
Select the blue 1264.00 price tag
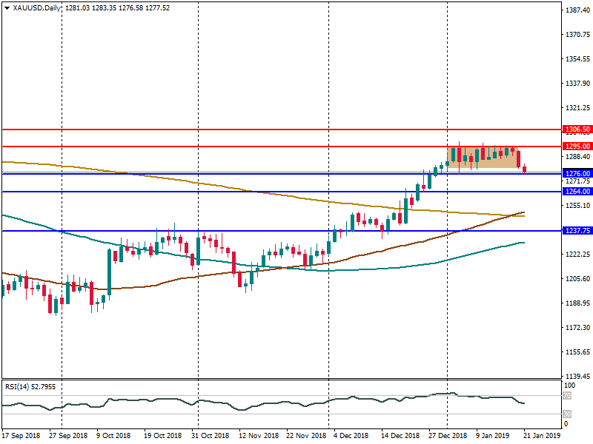[x=577, y=192]
